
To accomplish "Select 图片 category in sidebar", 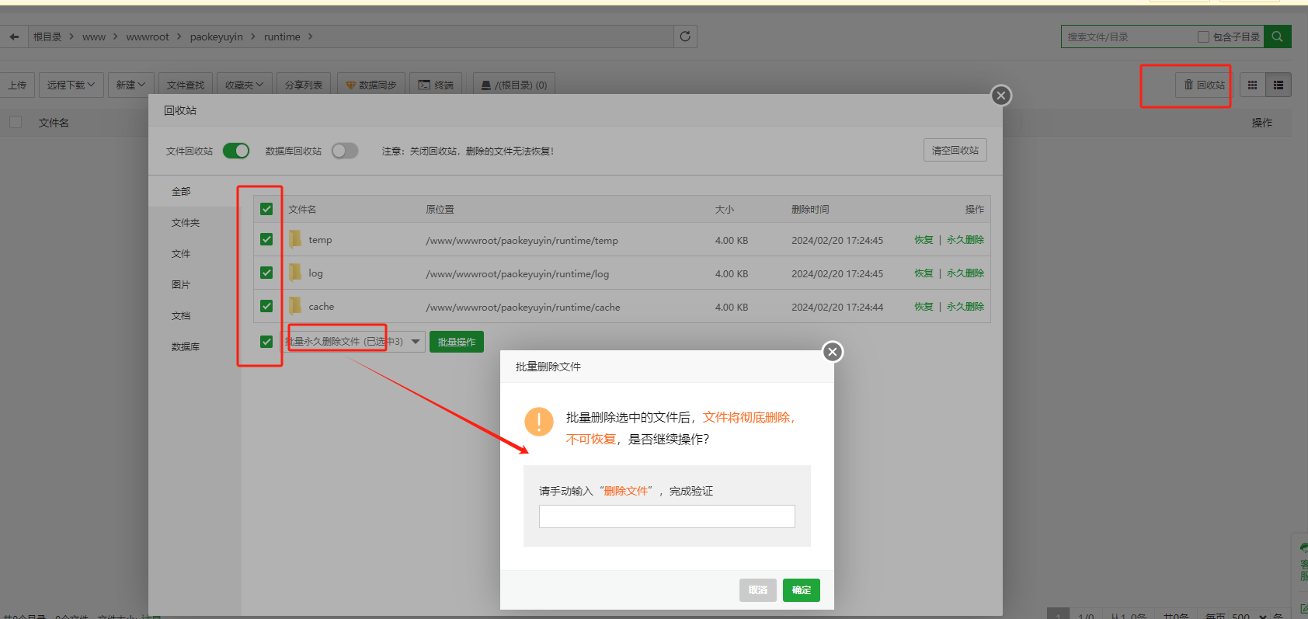I will point(181,285).
